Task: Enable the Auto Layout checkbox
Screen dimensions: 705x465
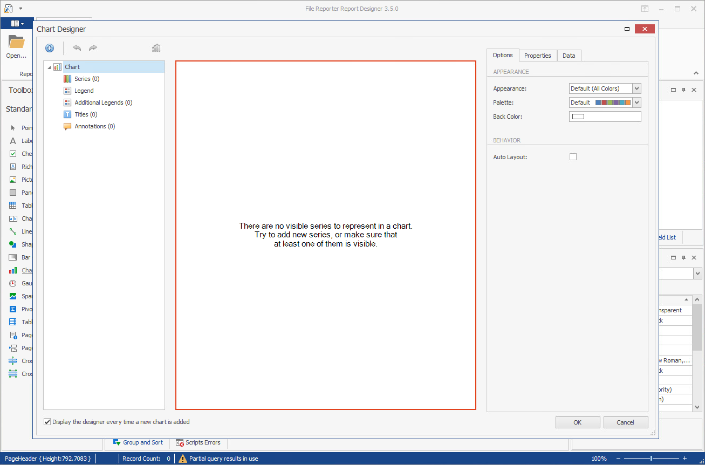Action: click(573, 157)
